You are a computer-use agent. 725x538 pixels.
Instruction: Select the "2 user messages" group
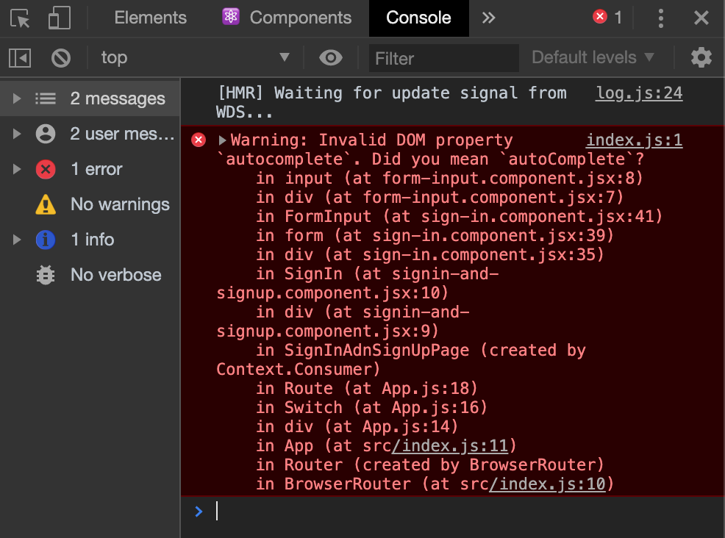(103, 134)
